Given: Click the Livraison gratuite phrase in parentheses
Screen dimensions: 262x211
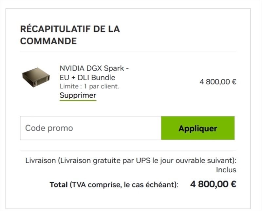Looking at the screenshot, I should pyautogui.click(x=88, y=161).
